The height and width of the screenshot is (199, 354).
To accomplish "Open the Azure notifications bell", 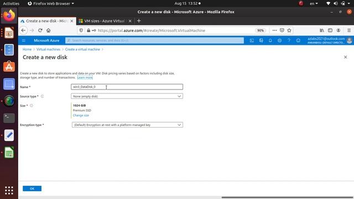I will [x=270, y=40].
